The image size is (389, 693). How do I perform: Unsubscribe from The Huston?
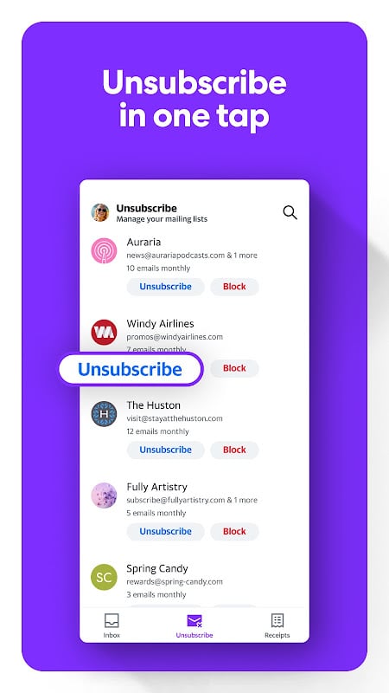tap(165, 450)
